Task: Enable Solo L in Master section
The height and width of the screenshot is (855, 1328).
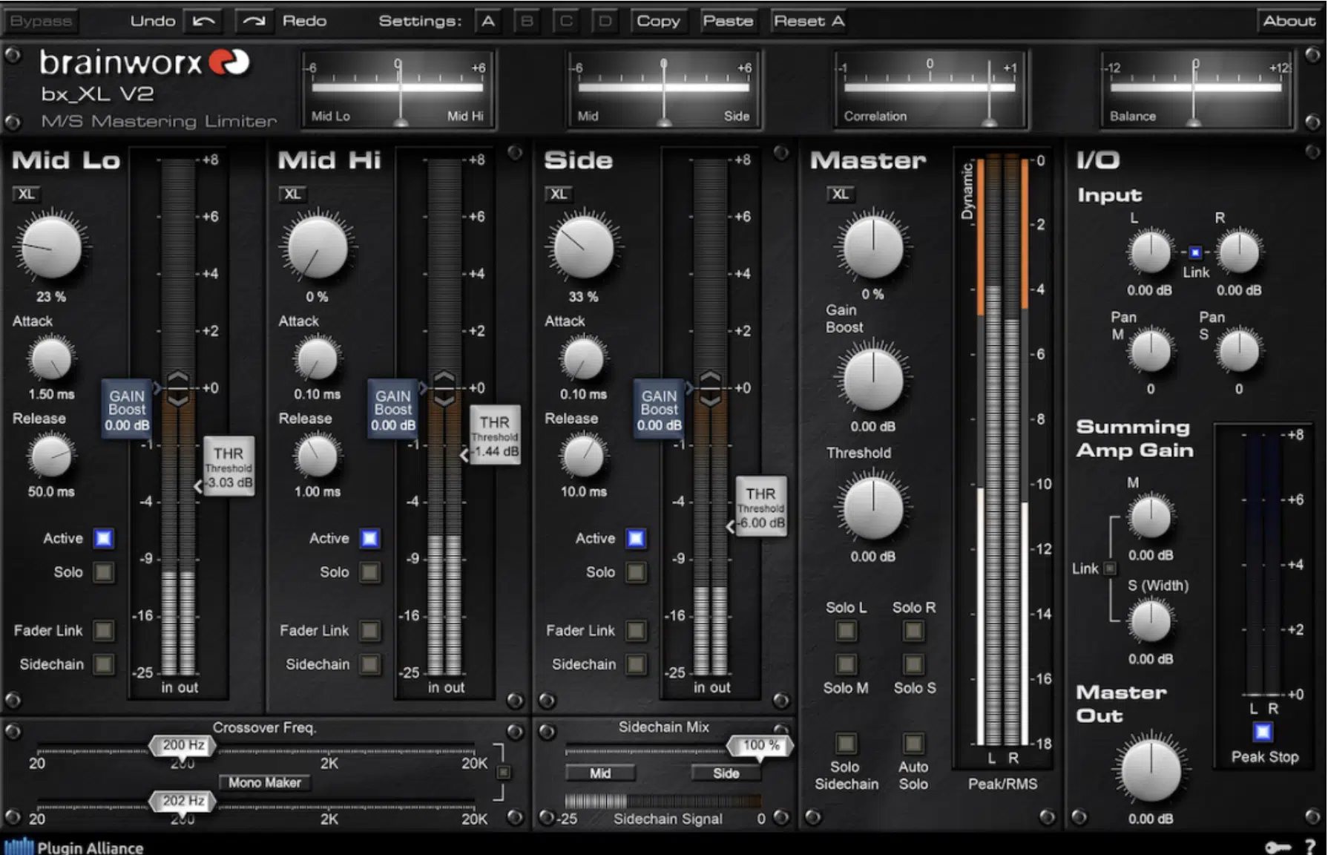Action: (846, 630)
